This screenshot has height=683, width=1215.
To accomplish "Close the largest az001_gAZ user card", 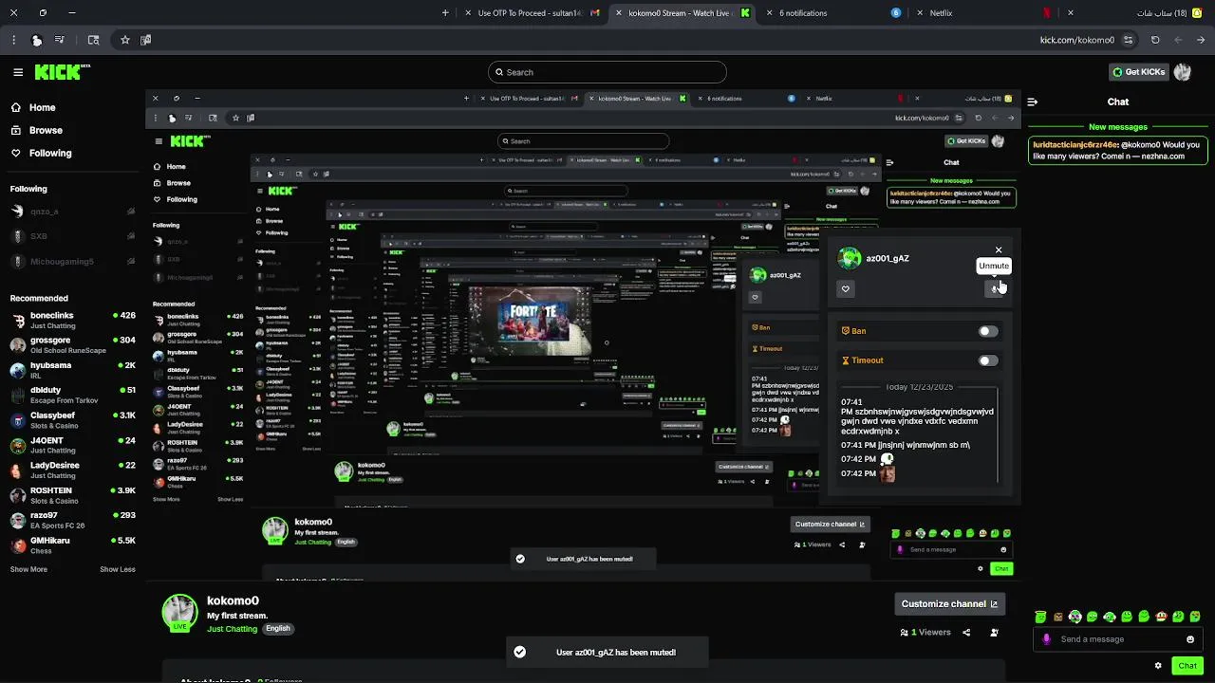I will 999,250.
